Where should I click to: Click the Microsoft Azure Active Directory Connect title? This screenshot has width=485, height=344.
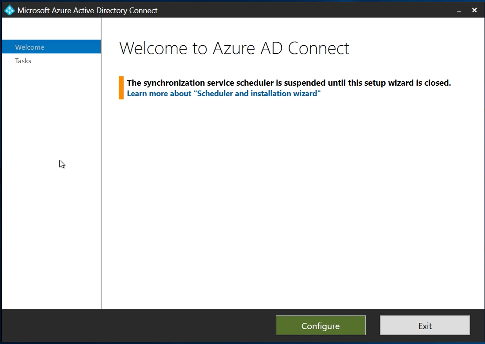coord(88,10)
